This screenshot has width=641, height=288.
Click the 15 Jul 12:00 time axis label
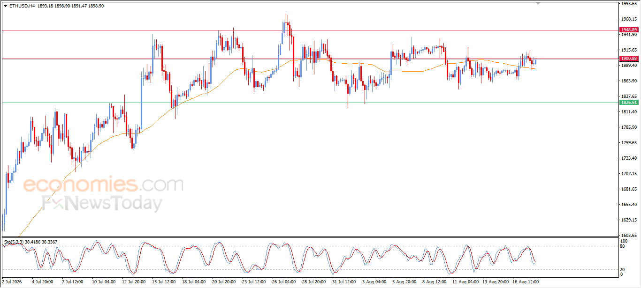pyautogui.click(x=164, y=282)
